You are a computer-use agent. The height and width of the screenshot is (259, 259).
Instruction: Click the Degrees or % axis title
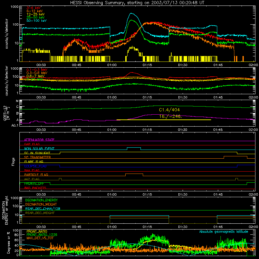8,243
